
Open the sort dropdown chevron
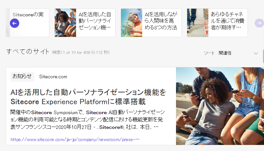(256, 53)
